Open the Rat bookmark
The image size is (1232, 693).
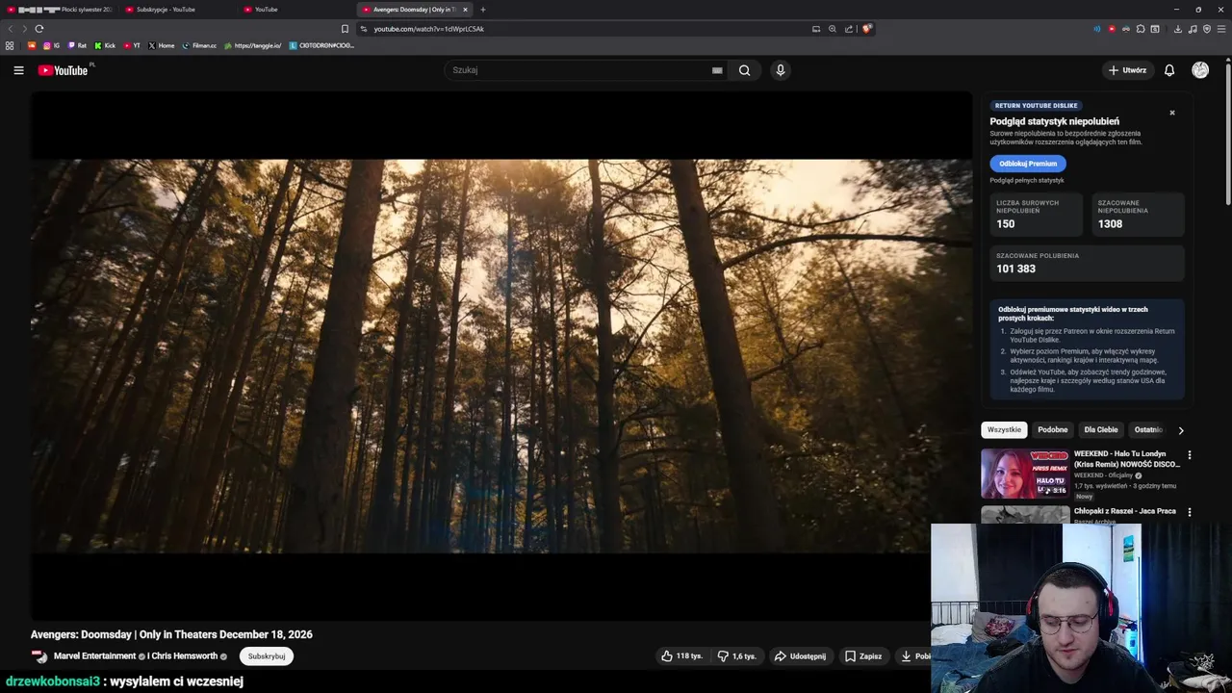77,45
